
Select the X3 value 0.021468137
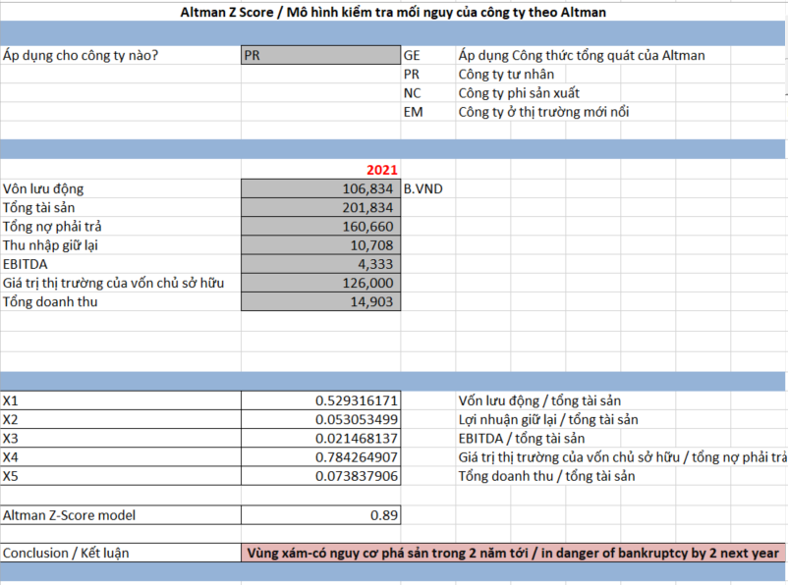[320, 439]
